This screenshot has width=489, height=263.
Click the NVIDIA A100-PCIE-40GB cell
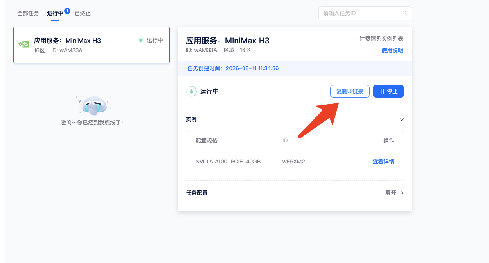(x=228, y=162)
